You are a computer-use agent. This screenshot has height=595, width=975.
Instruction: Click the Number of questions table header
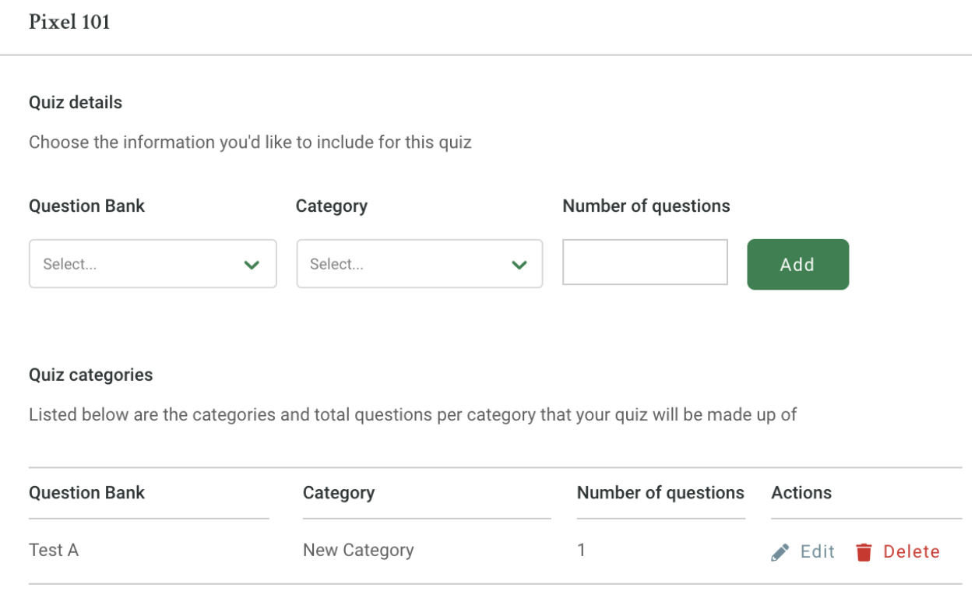[x=660, y=493]
